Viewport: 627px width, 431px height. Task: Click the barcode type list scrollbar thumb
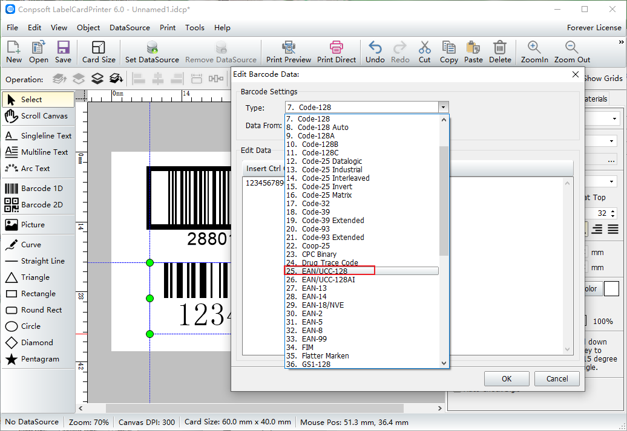tap(444, 201)
